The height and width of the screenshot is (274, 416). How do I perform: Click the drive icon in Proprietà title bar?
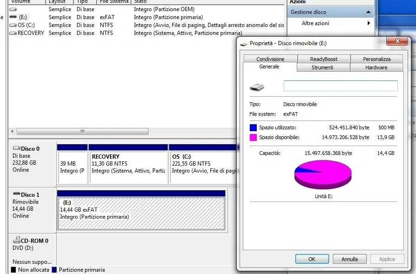pos(244,44)
